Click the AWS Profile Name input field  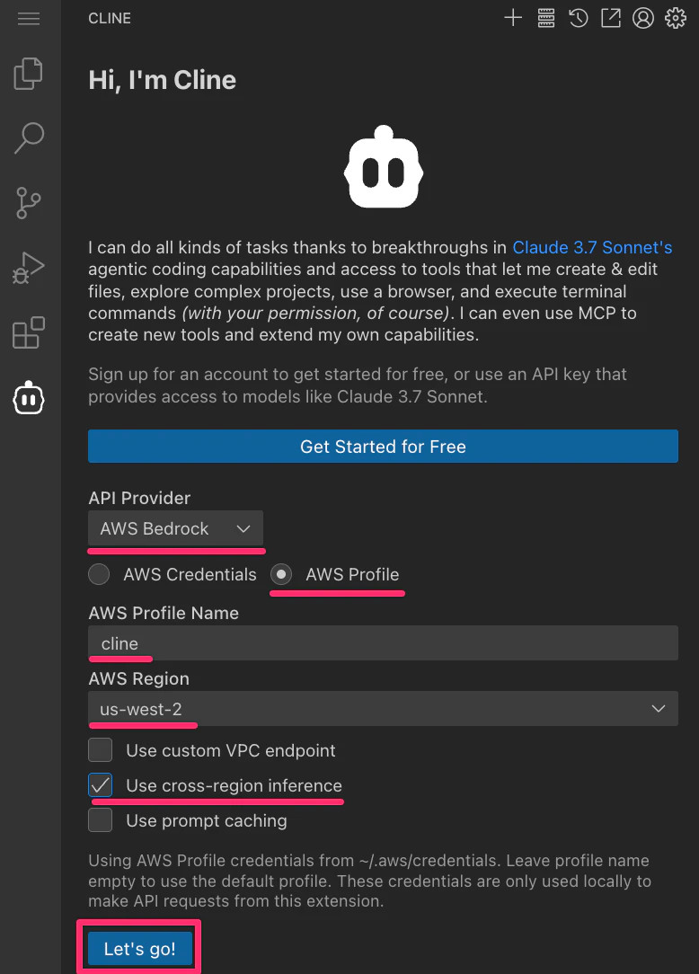(x=383, y=643)
